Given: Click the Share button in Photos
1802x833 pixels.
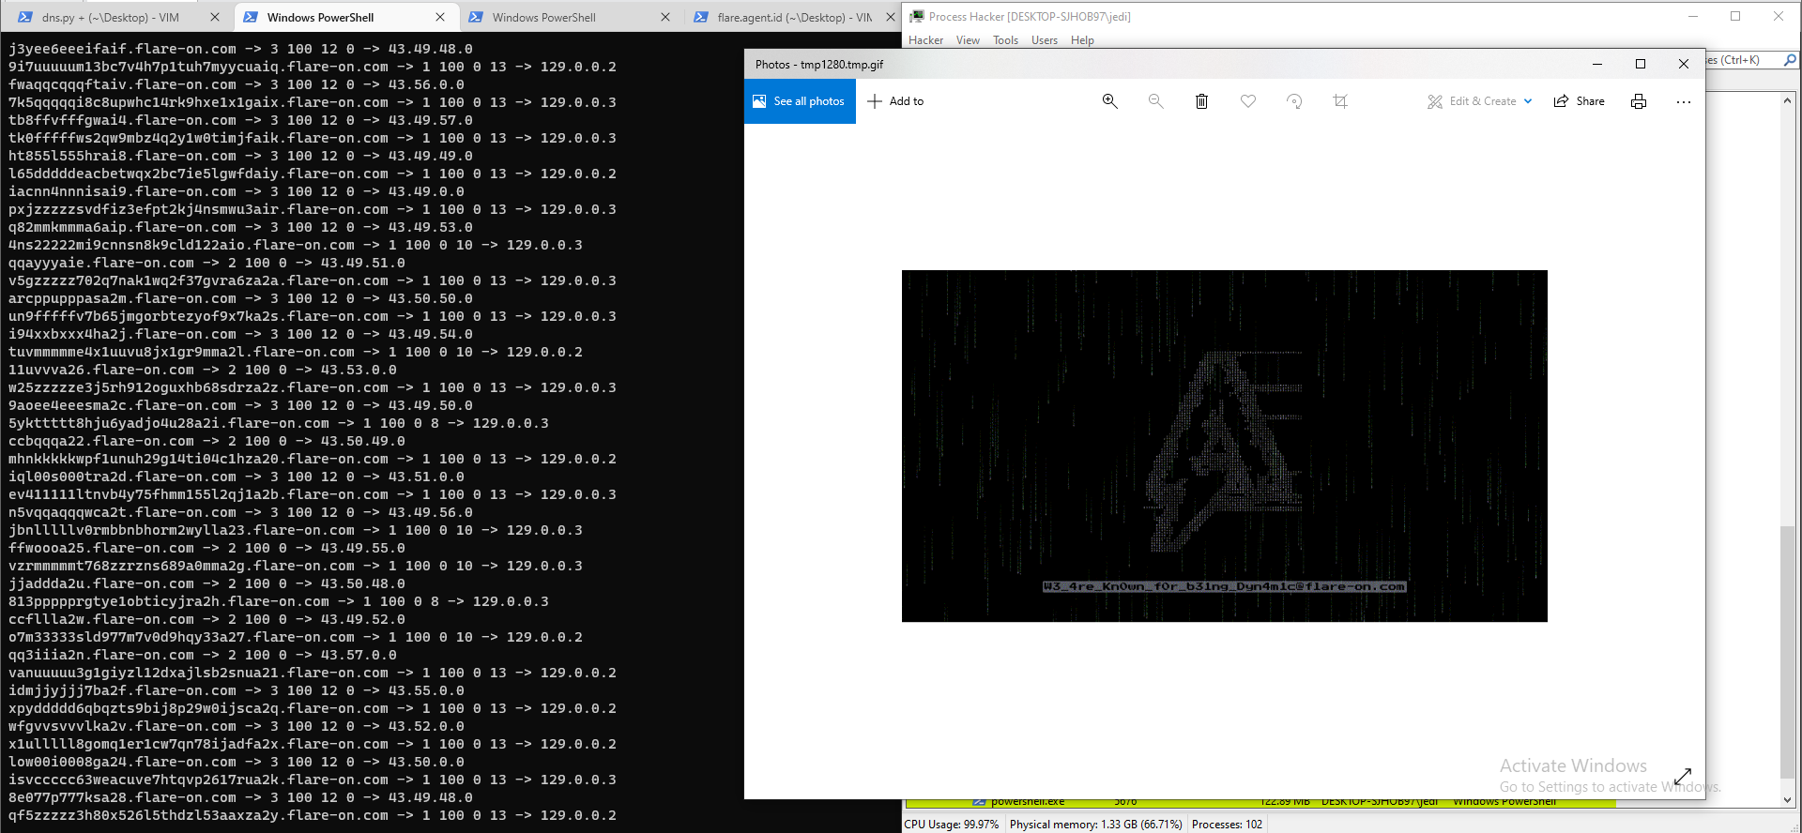Looking at the screenshot, I should [1580, 101].
